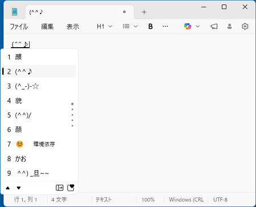This screenshot has width=256, height=207.
Task: Go to next candidate page with down arrow
Action: pyautogui.click(x=19, y=188)
